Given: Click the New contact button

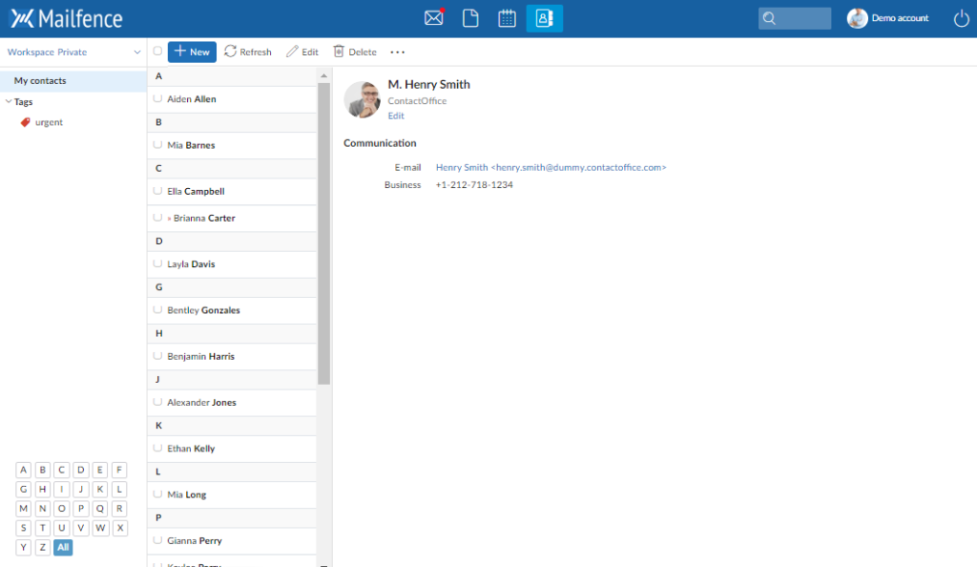Looking at the screenshot, I should [191, 52].
